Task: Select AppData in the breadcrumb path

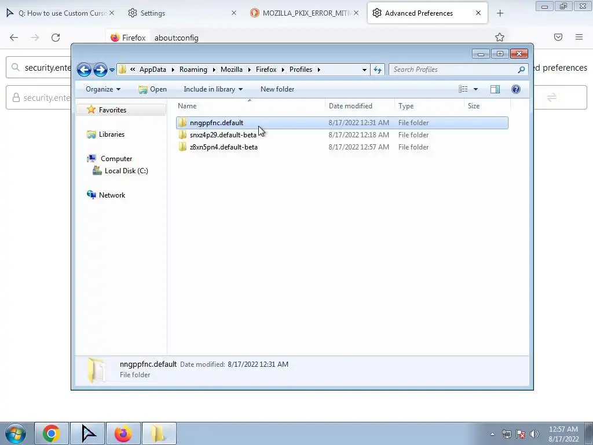Action: 153,70
